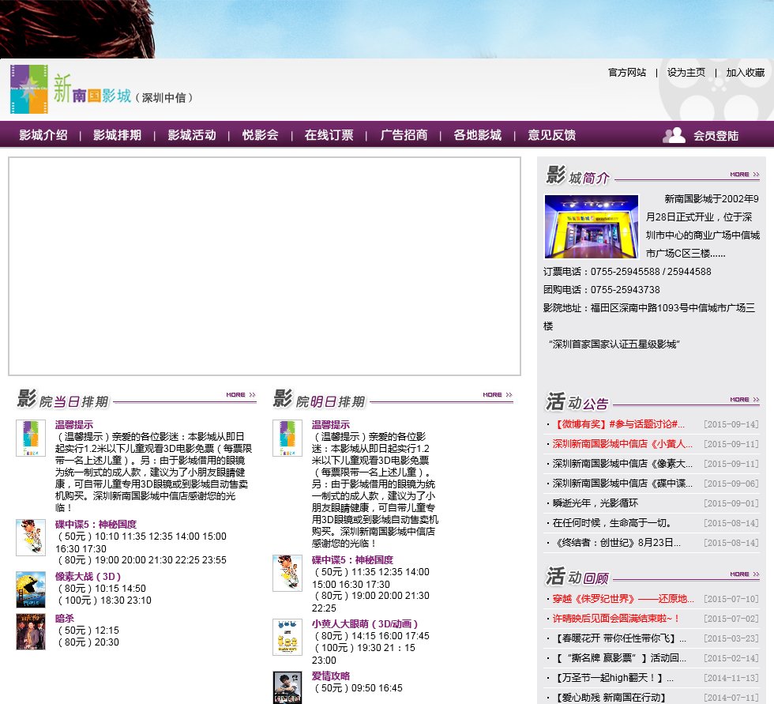Viewport: 774px width, 704px height.
Task: Click MORE in 影院明日排期 section
Action: 498,395
